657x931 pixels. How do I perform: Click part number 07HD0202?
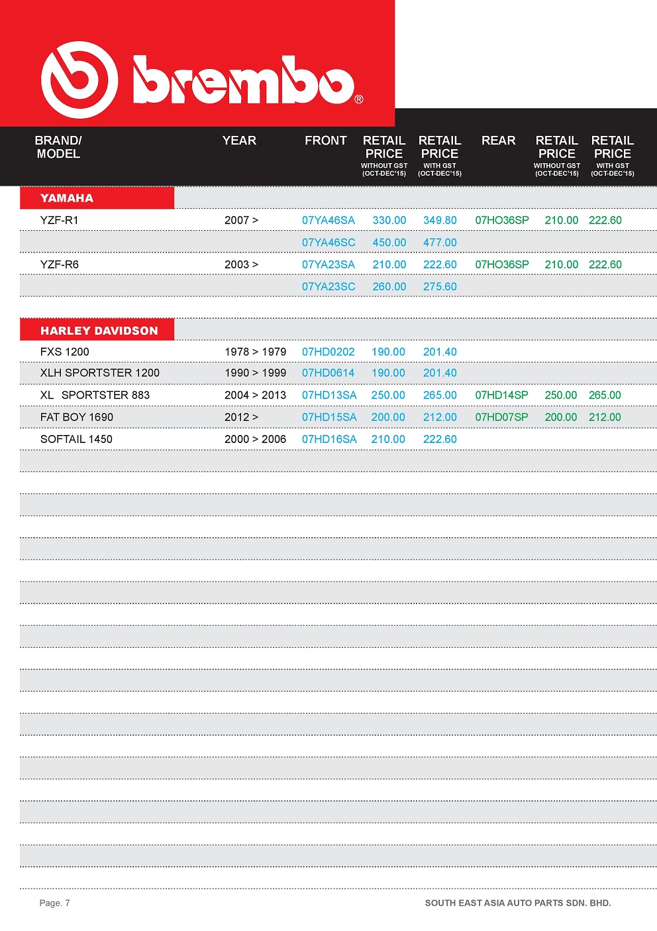pos(328,352)
